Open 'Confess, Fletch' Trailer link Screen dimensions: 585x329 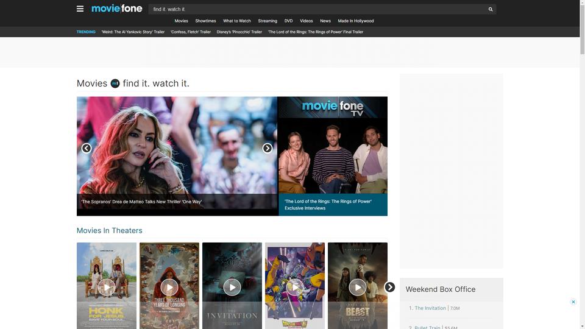coord(191,32)
